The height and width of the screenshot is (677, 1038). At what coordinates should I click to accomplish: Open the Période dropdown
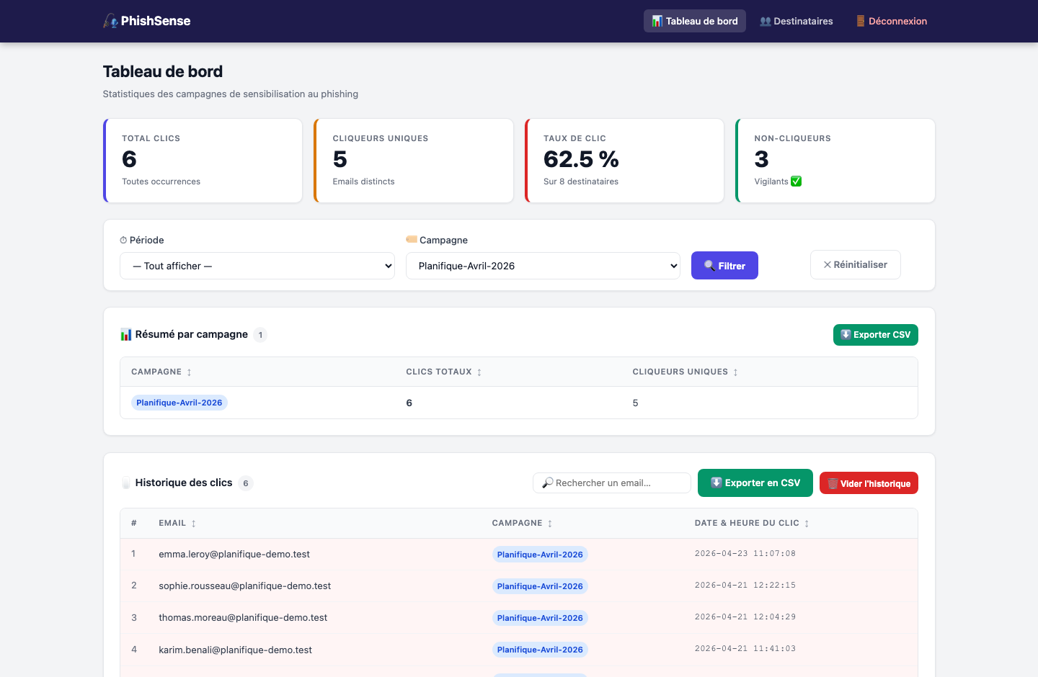(257, 266)
